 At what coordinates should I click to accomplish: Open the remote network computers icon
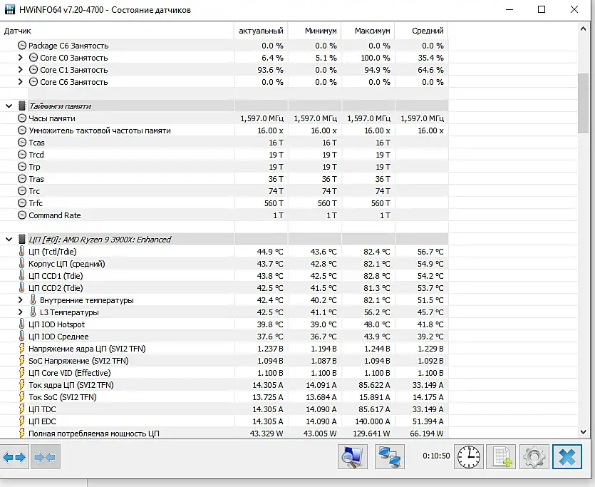[x=389, y=456]
